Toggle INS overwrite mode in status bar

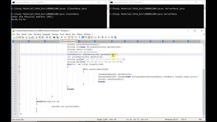tap(200, 119)
